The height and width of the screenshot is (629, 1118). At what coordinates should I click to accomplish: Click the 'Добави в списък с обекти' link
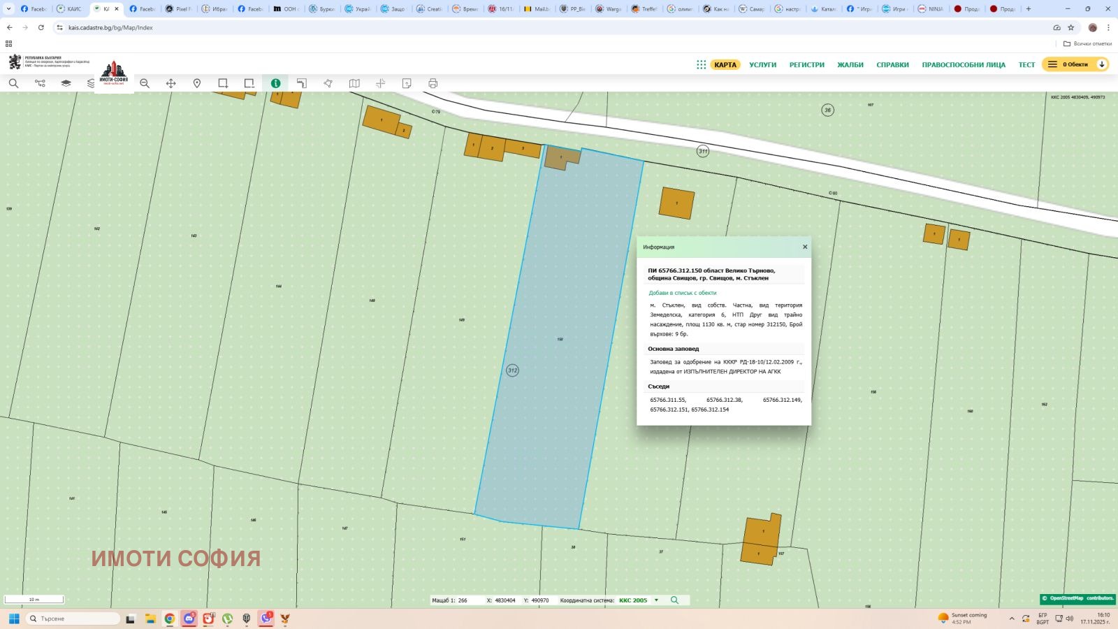click(x=682, y=293)
